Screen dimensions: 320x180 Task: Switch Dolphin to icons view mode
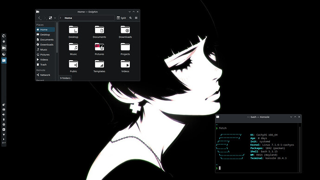coord(51,18)
